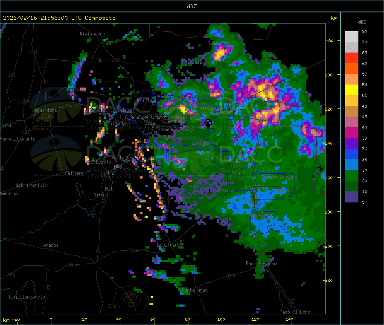Click the 0 km horizontal axis tick label
Screen dimensions: 384x325
[x=51, y=319]
